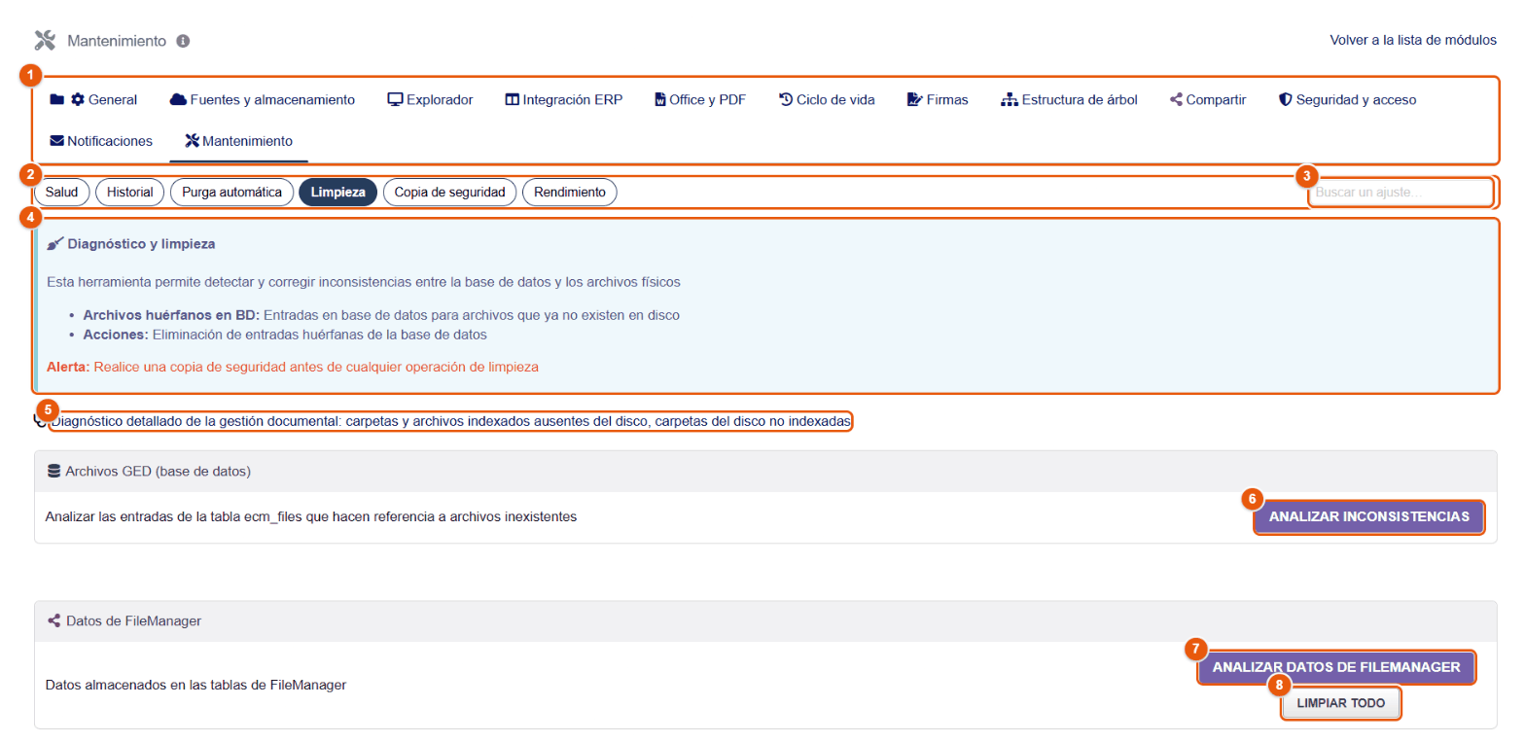Click the history clock icon for Ciclo de vida
This screenshot has width=1525, height=743.
(786, 99)
